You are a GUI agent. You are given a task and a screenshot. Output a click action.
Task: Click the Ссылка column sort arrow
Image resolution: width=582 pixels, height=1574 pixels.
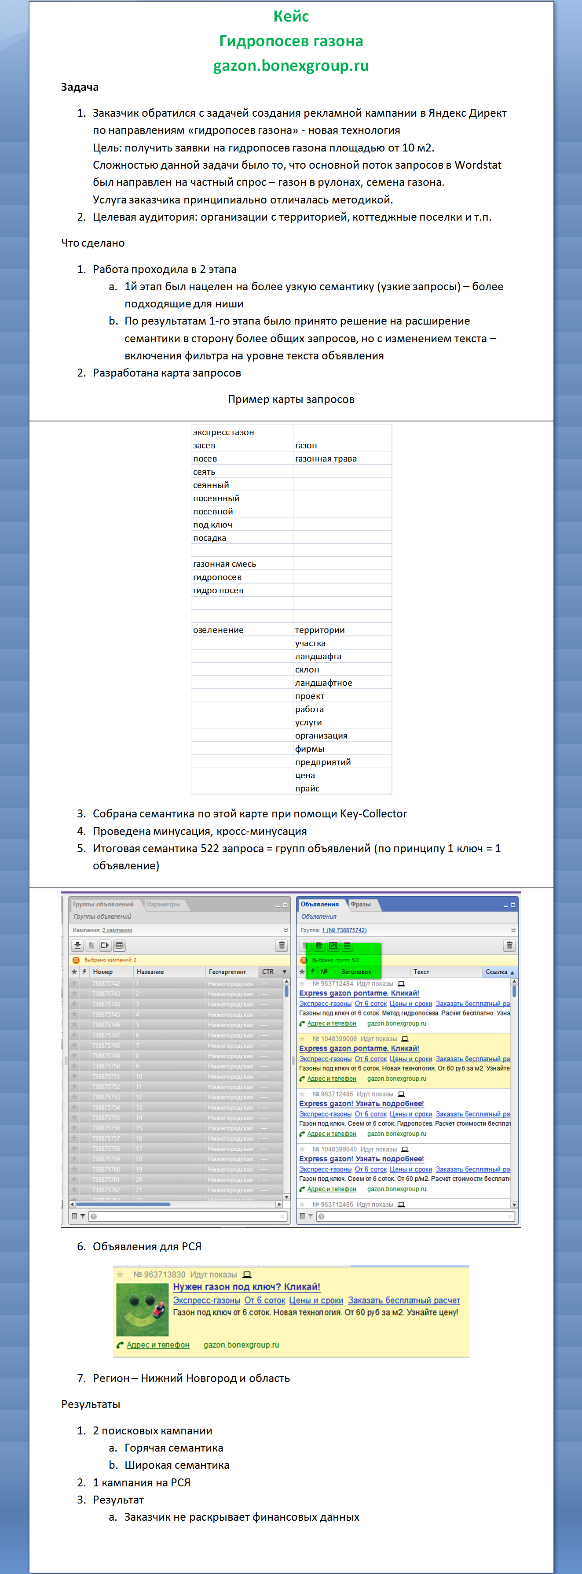[x=512, y=972]
